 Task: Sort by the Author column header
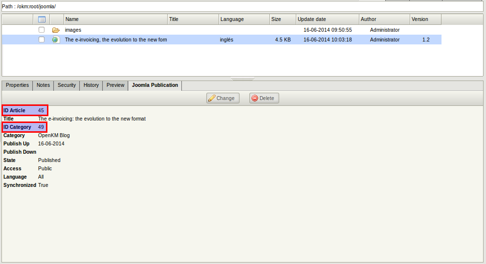384,19
